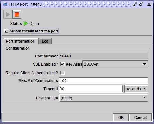This screenshot has height=124, width=154.
Task: Close the HTTP Port - 10448 window
Action: point(149,4)
